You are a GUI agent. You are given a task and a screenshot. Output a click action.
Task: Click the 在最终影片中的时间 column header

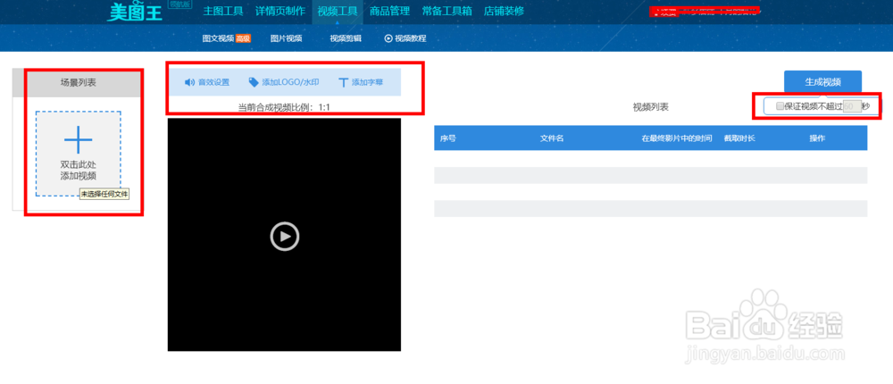coord(677,138)
